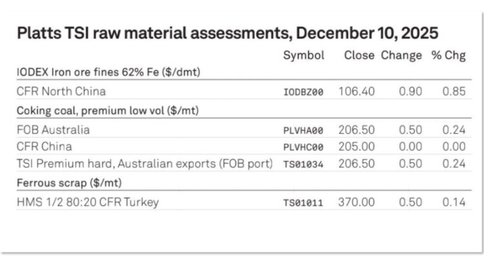Select the symbol code PLVHA00

(x=303, y=130)
